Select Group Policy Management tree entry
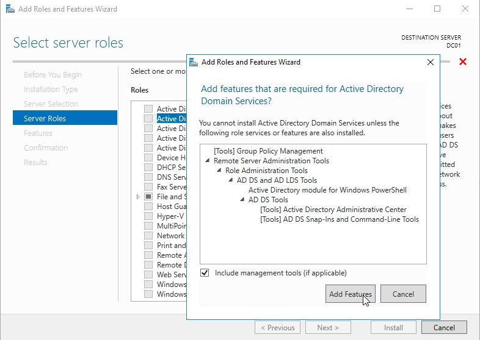 268,151
